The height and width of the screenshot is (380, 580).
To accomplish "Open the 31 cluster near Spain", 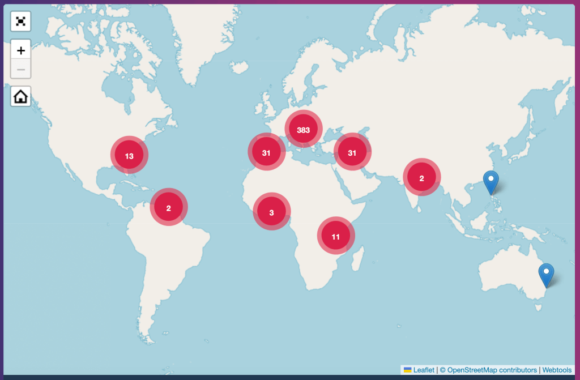I will coord(266,153).
